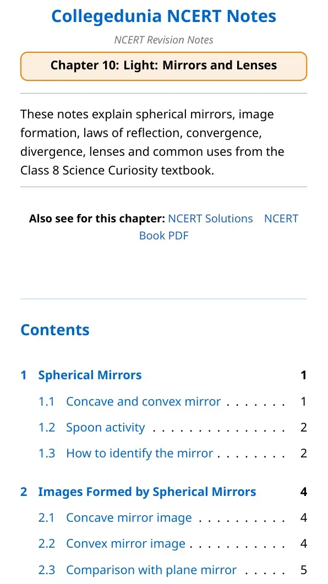Click the NCERT Revision Notes subtitle
Viewport: 328px width, 584px height.
pos(164,40)
